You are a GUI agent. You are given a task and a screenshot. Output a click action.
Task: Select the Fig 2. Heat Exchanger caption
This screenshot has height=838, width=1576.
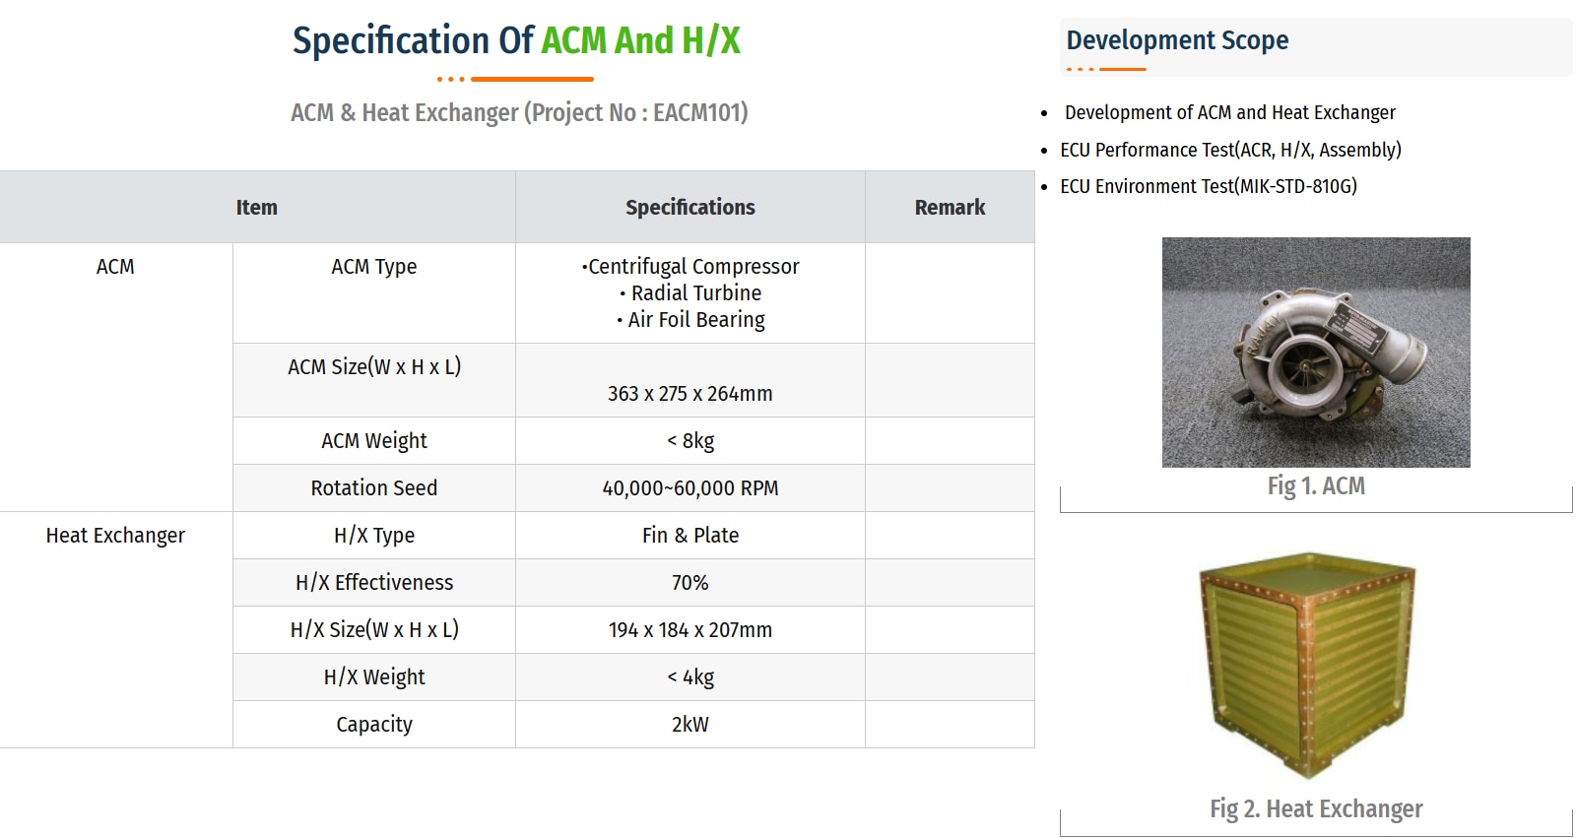1316,808
